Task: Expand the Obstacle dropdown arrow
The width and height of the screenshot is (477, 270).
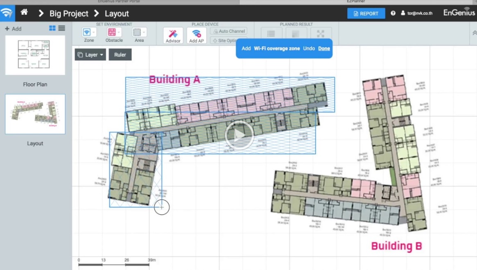Action: click(119, 32)
